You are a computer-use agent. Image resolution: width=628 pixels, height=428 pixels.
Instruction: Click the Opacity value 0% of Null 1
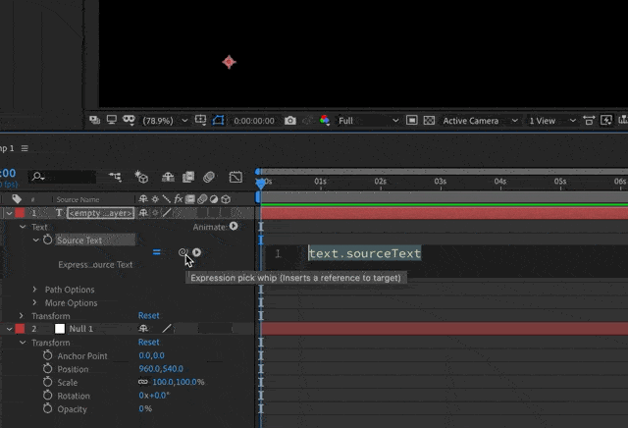tap(145, 408)
